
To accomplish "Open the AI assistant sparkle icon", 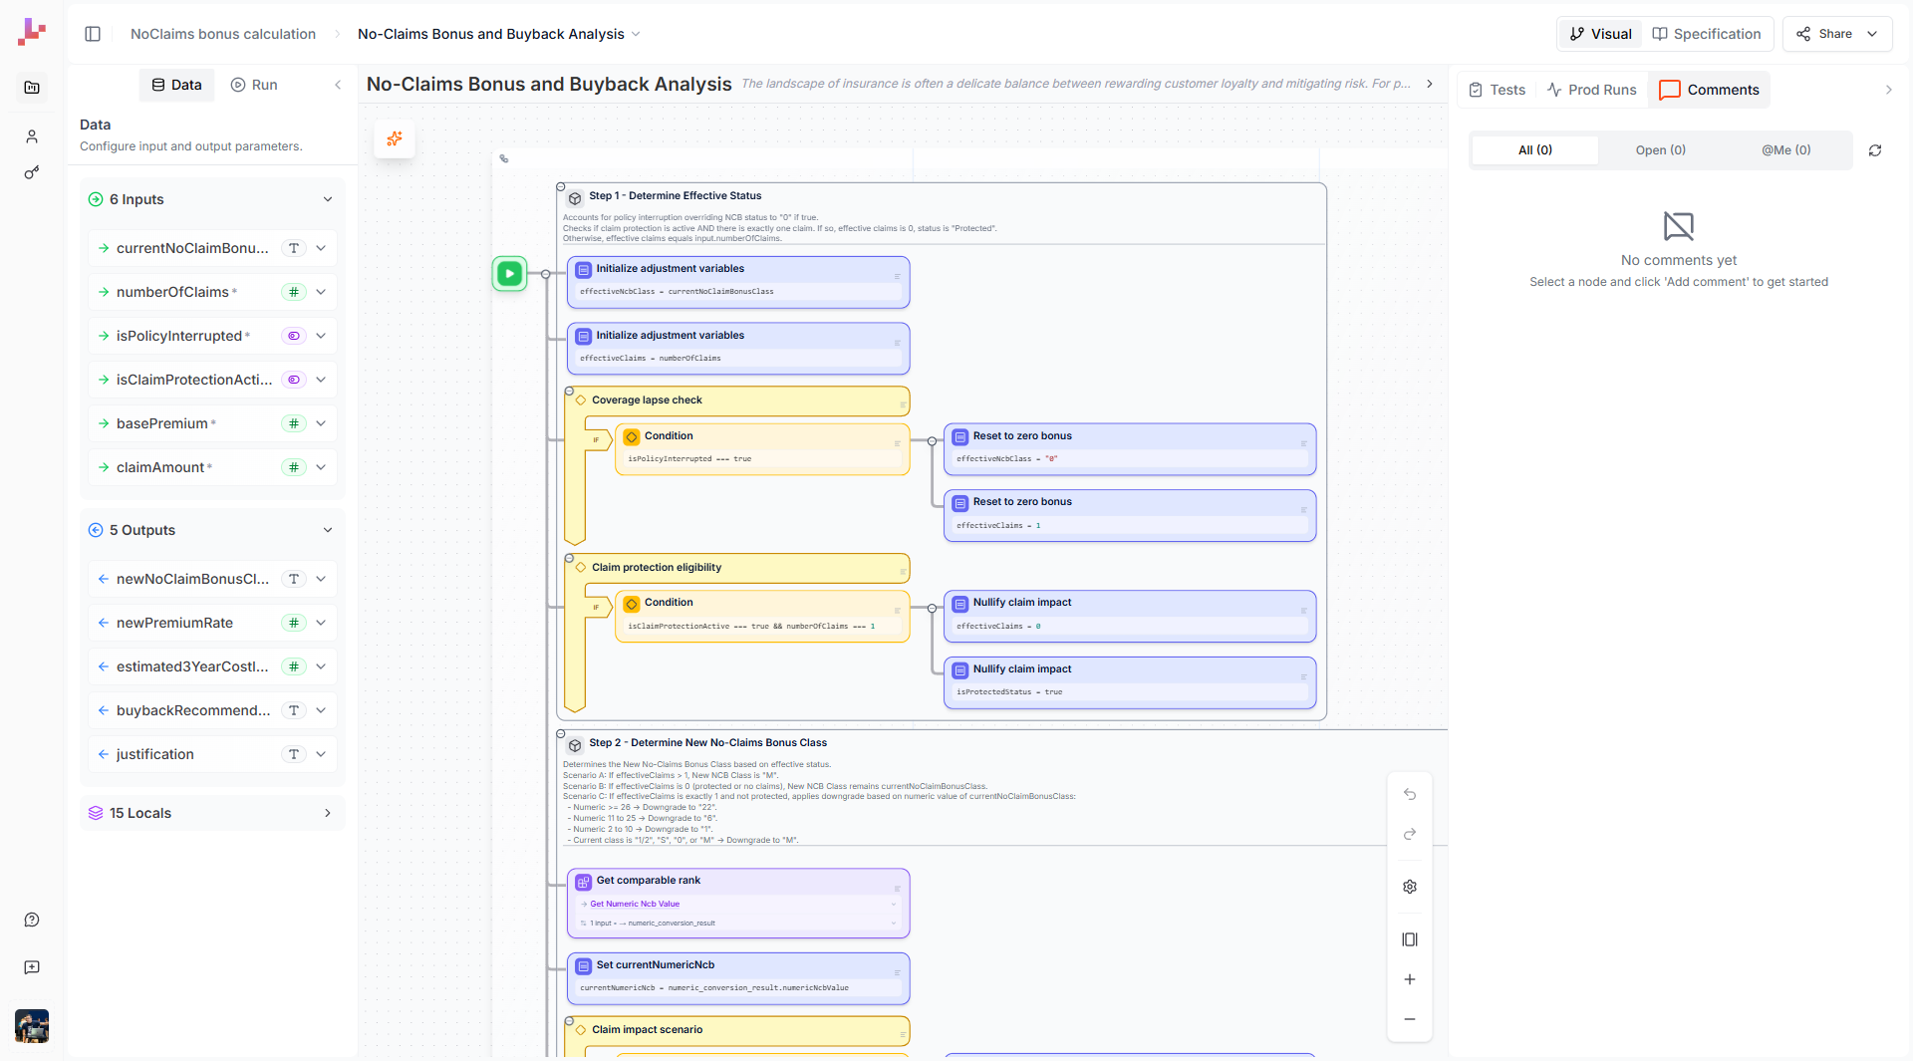I will click(395, 139).
